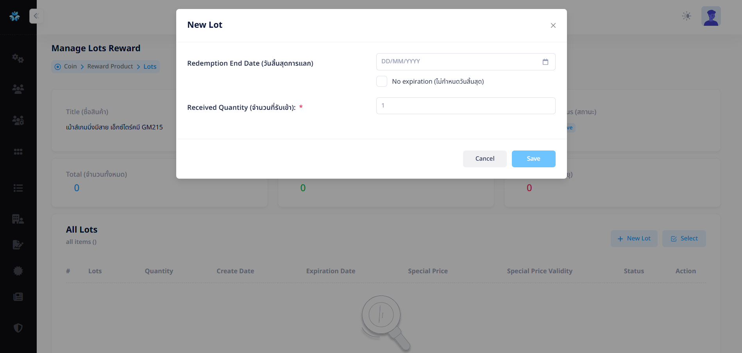Open the grid apps sidebar icon
The width and height of the screenshot is (742, 353).
click(18, 152)
